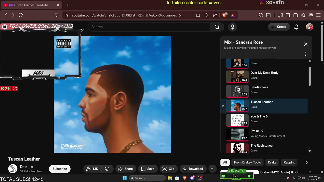Viewport: 324px width, 182px height.
Task: Toggle the browser sidebar panel icon
Action: (288, 15)
